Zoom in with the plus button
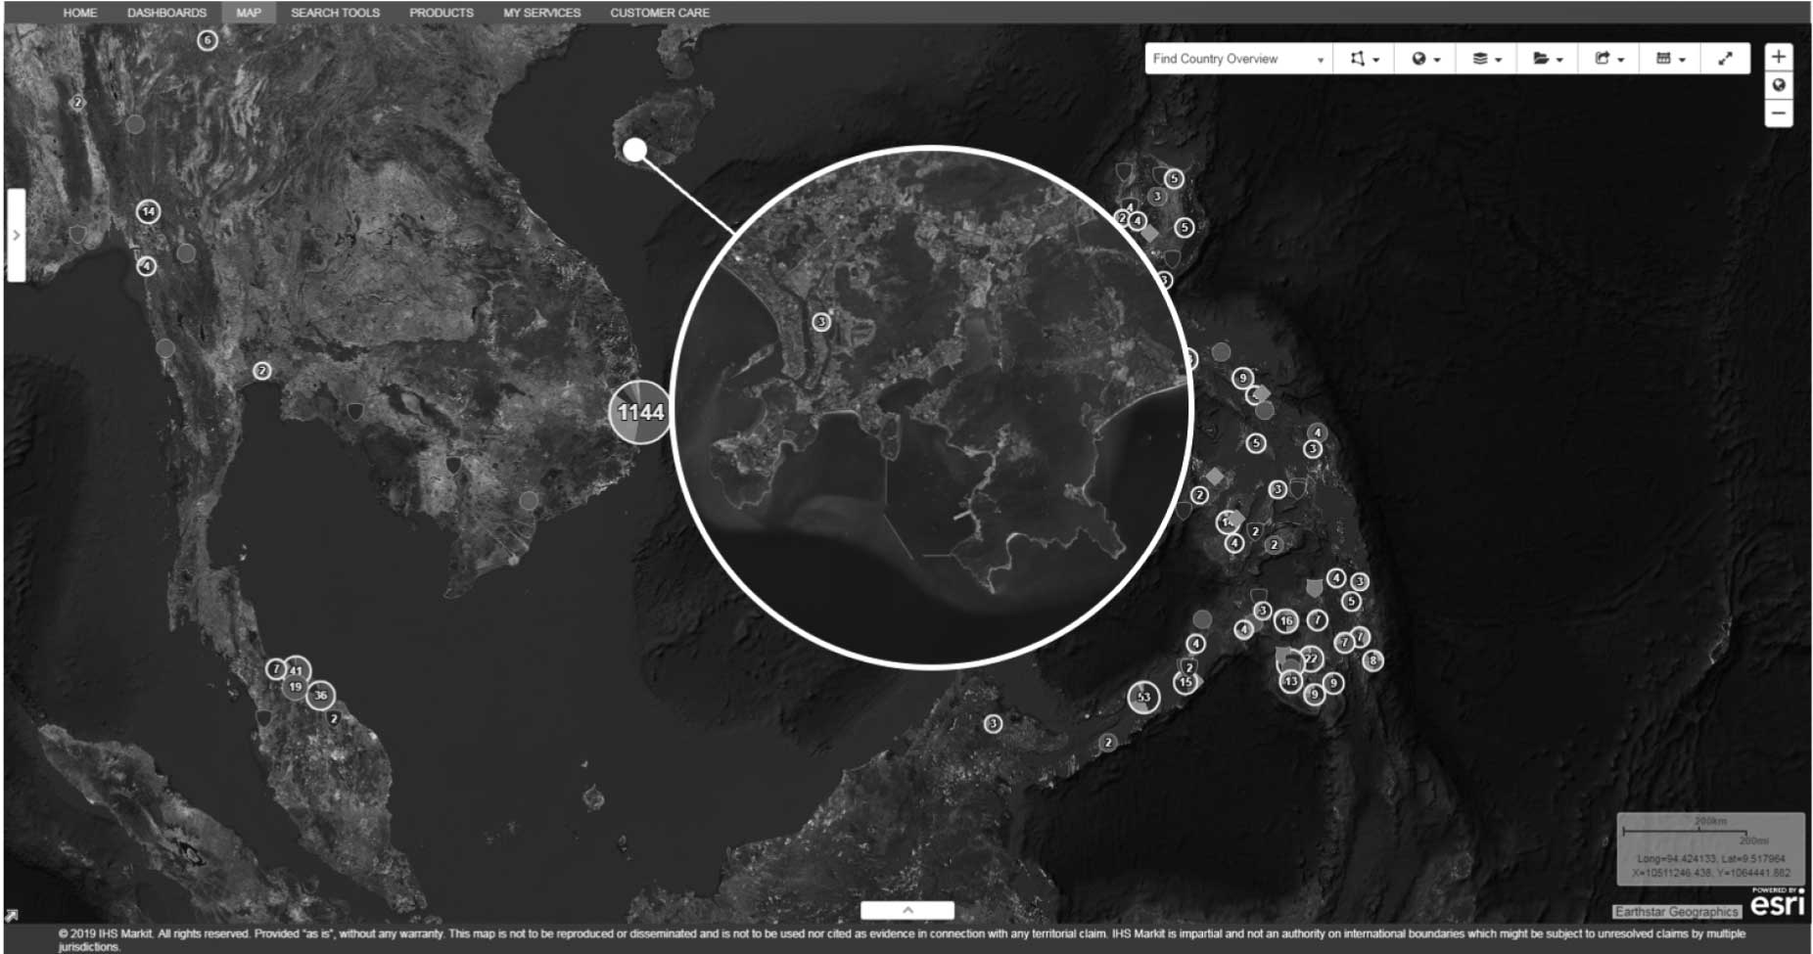The height and width of the screenshot is (954, 1813). 1779,57
